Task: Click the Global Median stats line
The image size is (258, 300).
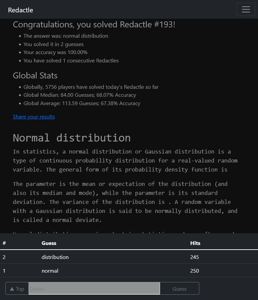Action: pyautogui.click(x=80, y=95)
